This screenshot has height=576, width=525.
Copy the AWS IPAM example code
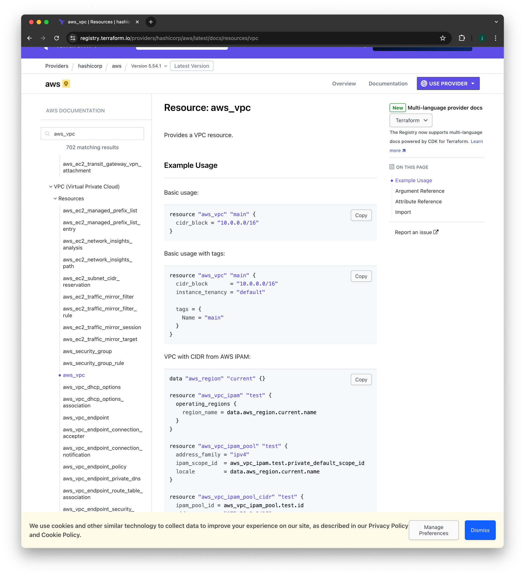[x=361, y=380]
